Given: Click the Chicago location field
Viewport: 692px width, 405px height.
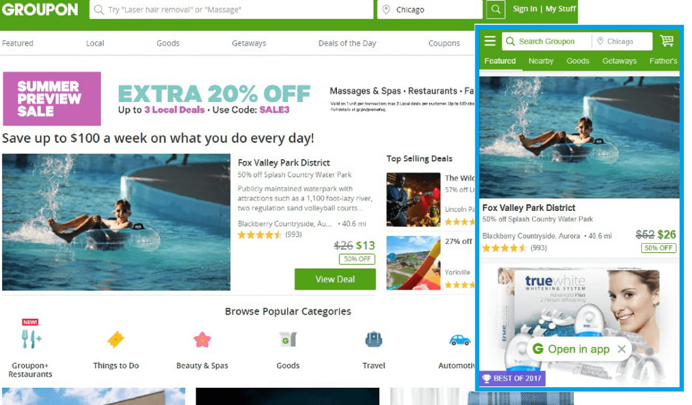Looking at the screenshot, I should click(x=430, y=10).
